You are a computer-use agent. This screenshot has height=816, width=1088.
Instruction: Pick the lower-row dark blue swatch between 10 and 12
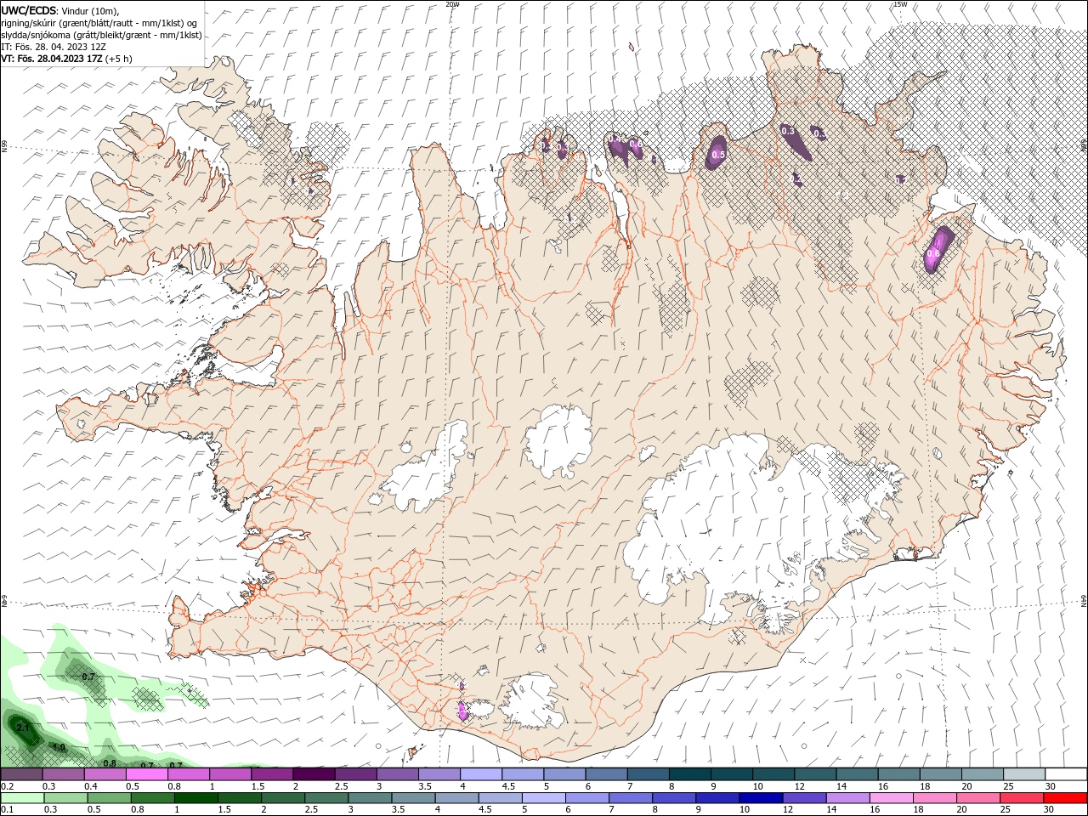coord(760,798)
